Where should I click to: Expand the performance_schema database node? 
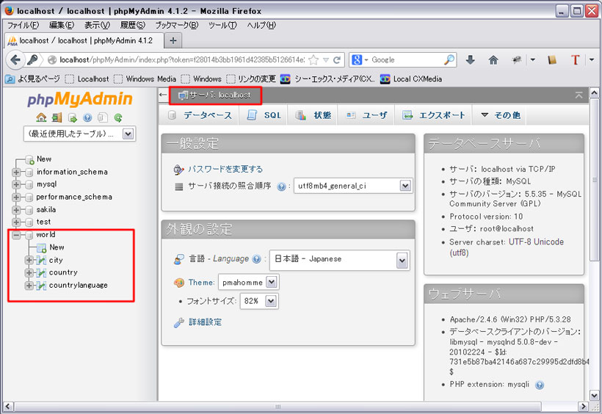(x=16, y=197)
